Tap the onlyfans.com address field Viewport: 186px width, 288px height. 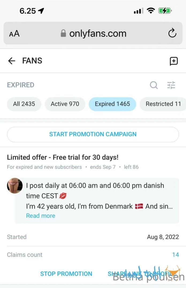tap(98, 34)
